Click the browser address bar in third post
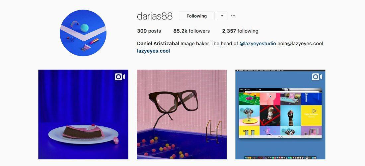365x166 pixels. click(x=282, y=92)
